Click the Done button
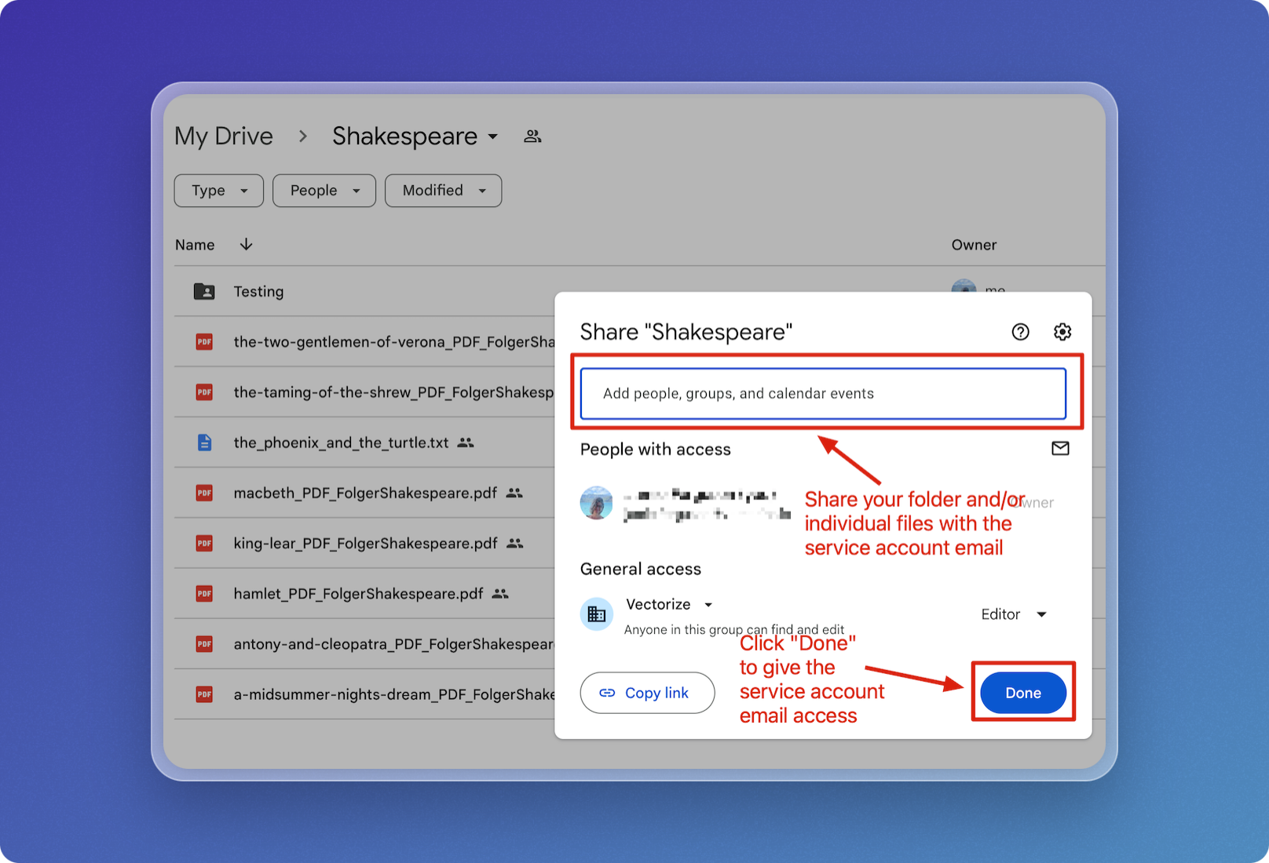The image size is (1269, 863). coord(1023,693)
